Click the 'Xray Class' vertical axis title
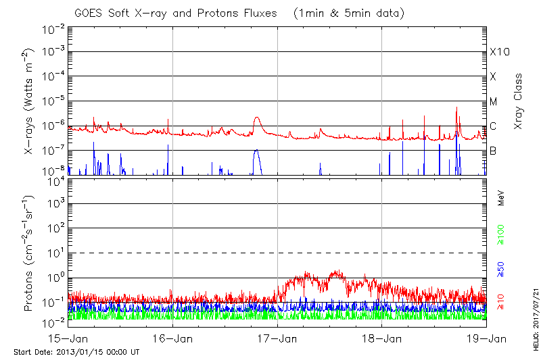The image size is (541, 358). [519, 101]
